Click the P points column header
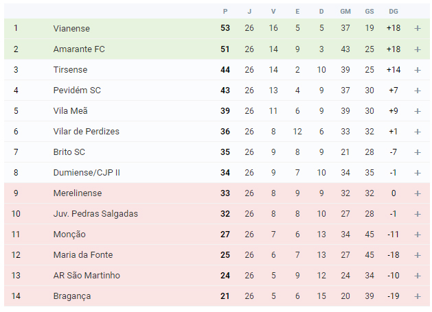The width and height of the screenshot is (432, 312). 225,11
